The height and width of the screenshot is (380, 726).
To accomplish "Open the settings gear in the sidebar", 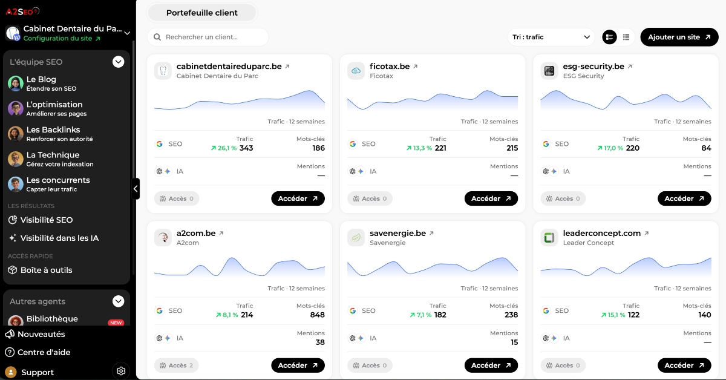I will 121,371.
